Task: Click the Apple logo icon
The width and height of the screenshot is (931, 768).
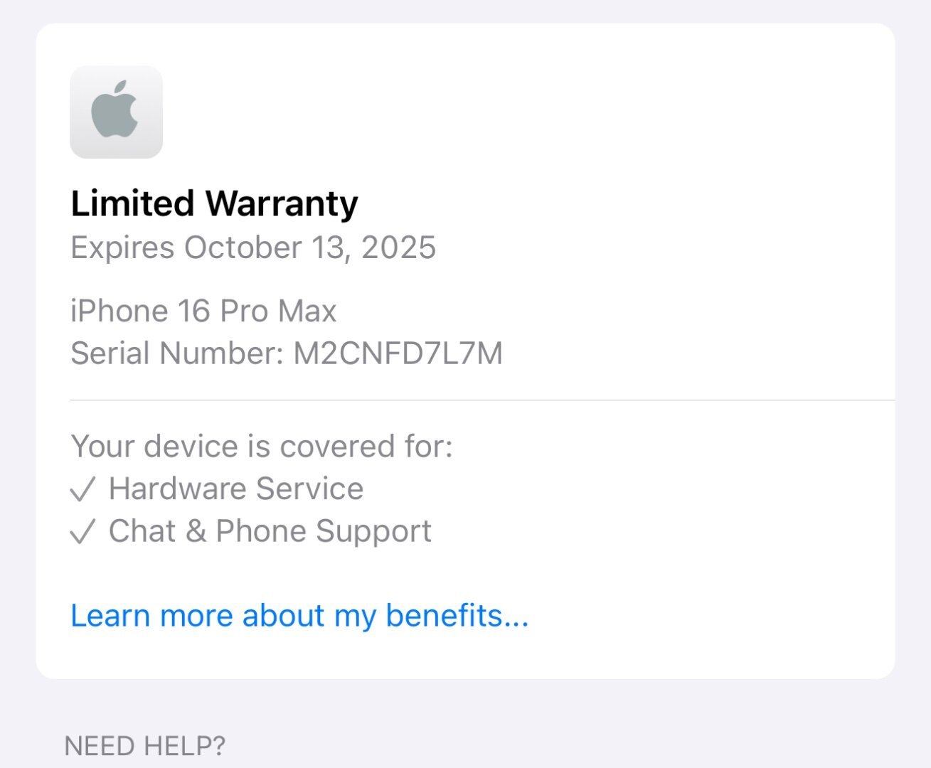Action: click(x=116, y=112)
